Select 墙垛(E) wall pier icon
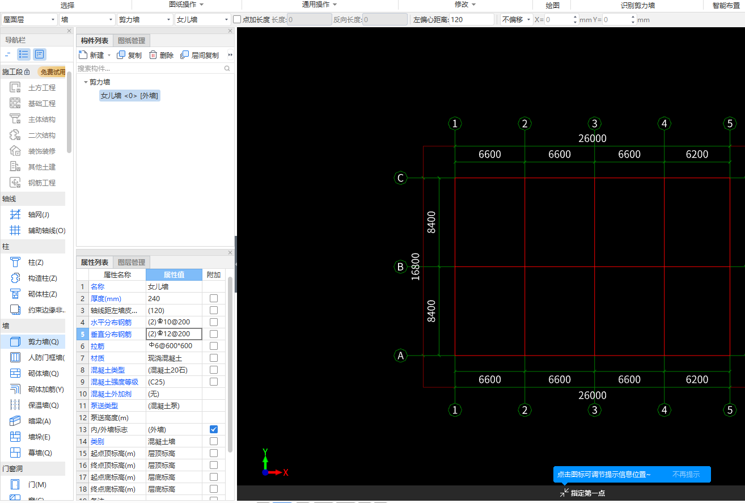Image resolution: width=745 pixels, height=503 pixels. tap(16, 437)
